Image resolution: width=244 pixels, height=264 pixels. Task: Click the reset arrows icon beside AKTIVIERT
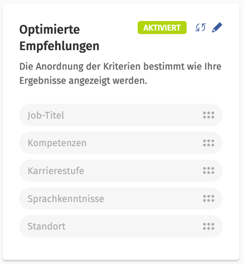(x=201, y=28)
